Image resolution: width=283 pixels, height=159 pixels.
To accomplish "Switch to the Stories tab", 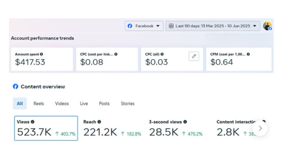I will pos(128,103).
